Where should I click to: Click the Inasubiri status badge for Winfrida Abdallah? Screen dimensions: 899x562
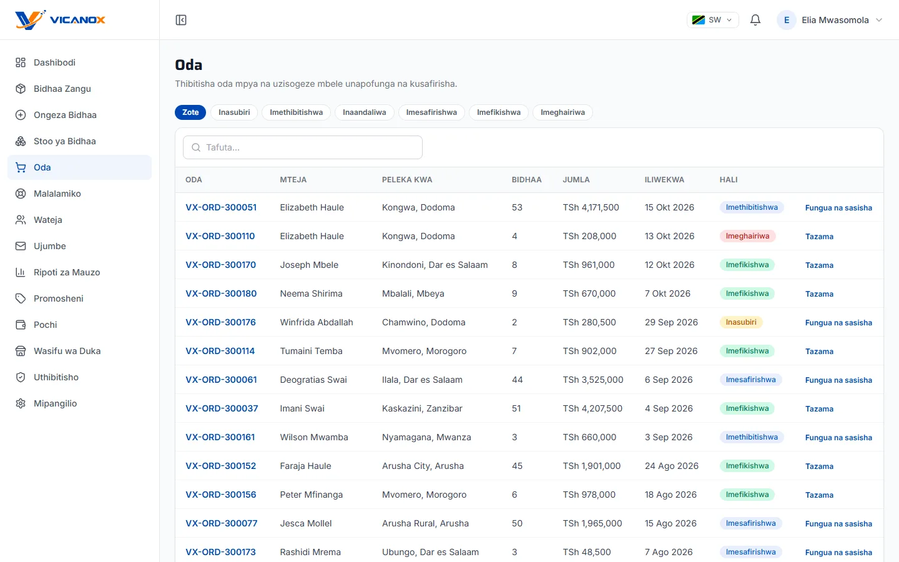pos(741,322)
